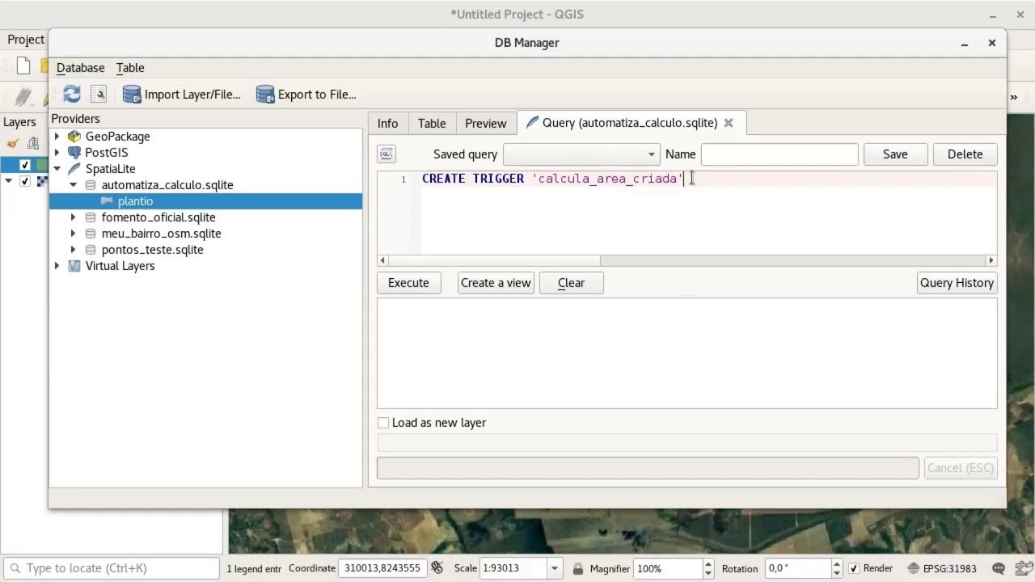
Task: Click the Add Group icon in Layers panel
Action: [x=33, y=144]
